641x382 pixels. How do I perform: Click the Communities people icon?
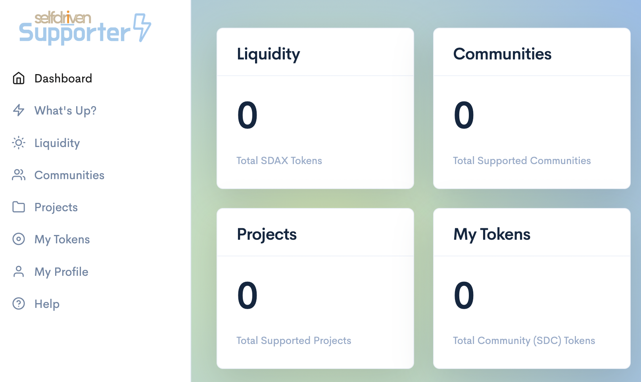[x=19, y=175]
